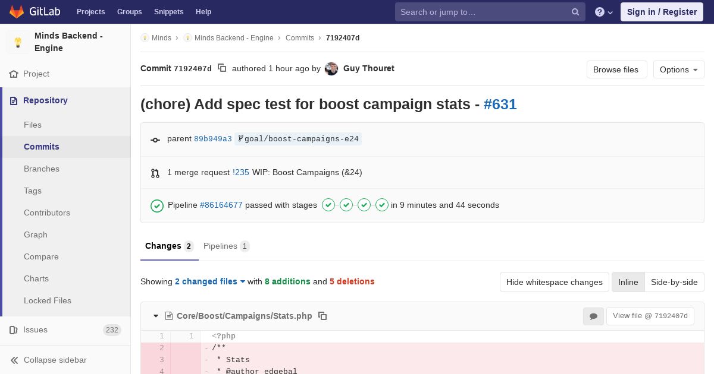Select Inline diff view
The image size is (714, 374).
tap(628, 282)
